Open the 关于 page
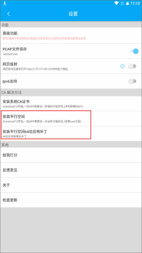 [71, 185]
